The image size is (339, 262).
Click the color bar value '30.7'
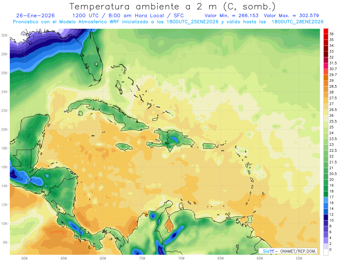[x=333, y=69]
